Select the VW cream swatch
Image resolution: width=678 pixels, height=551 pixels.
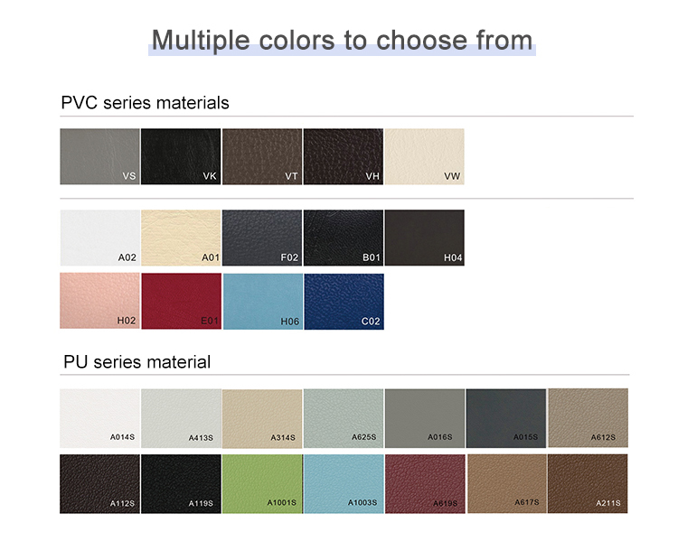[x=425, y=157]
